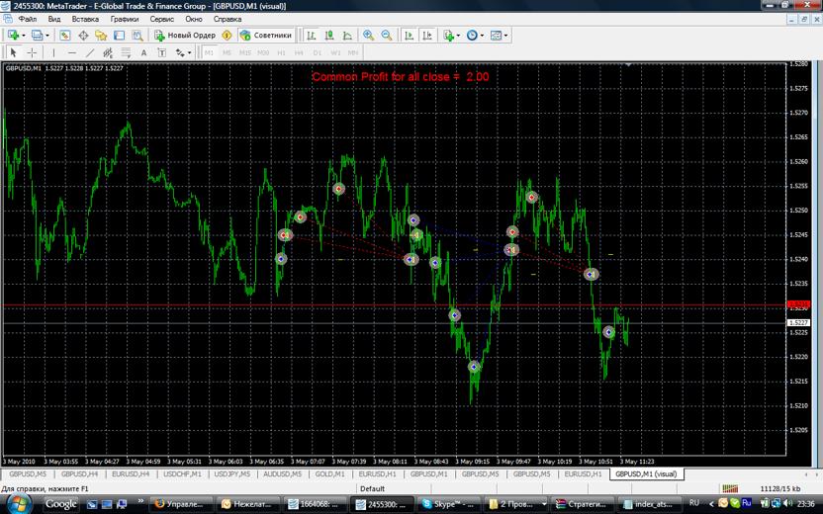Open the Окно menu

194,19
